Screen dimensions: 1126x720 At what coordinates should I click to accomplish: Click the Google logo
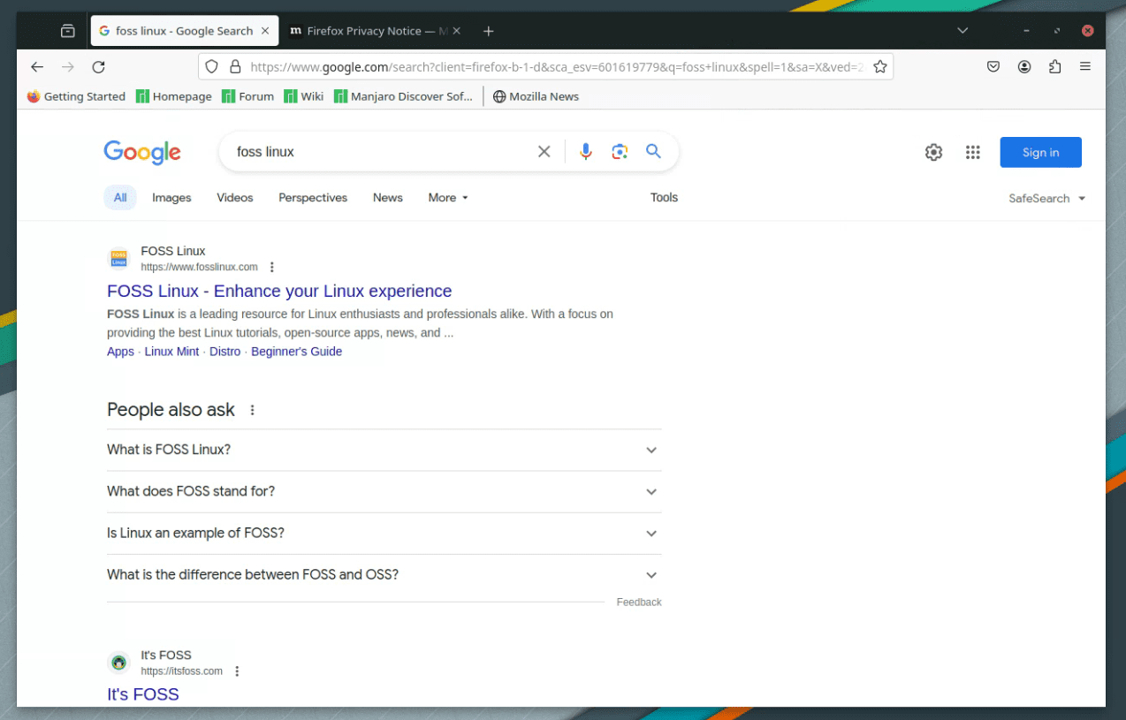[142, 152]
